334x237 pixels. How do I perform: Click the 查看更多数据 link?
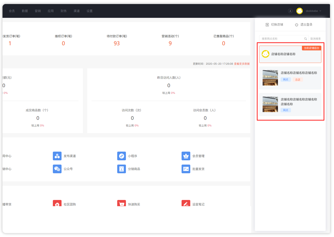point(241,64)
